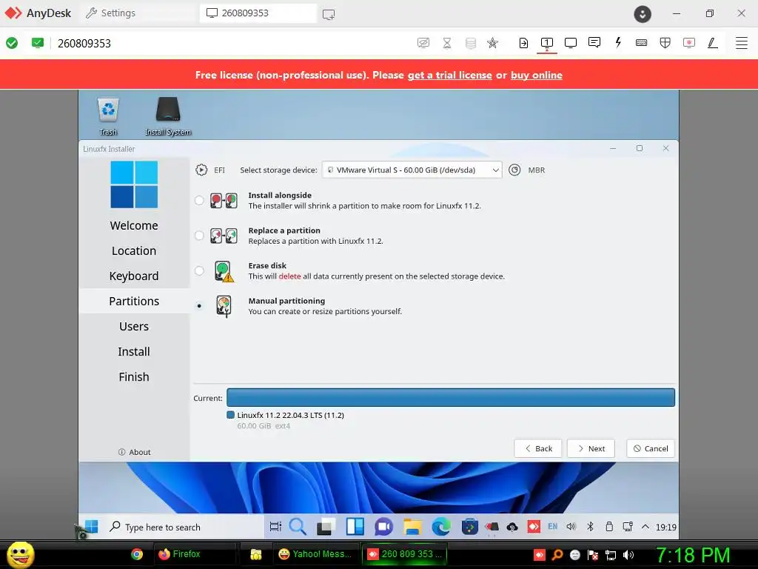
Task: Open the software store icon in remote taskbar
Action: (x=469, y=527)
